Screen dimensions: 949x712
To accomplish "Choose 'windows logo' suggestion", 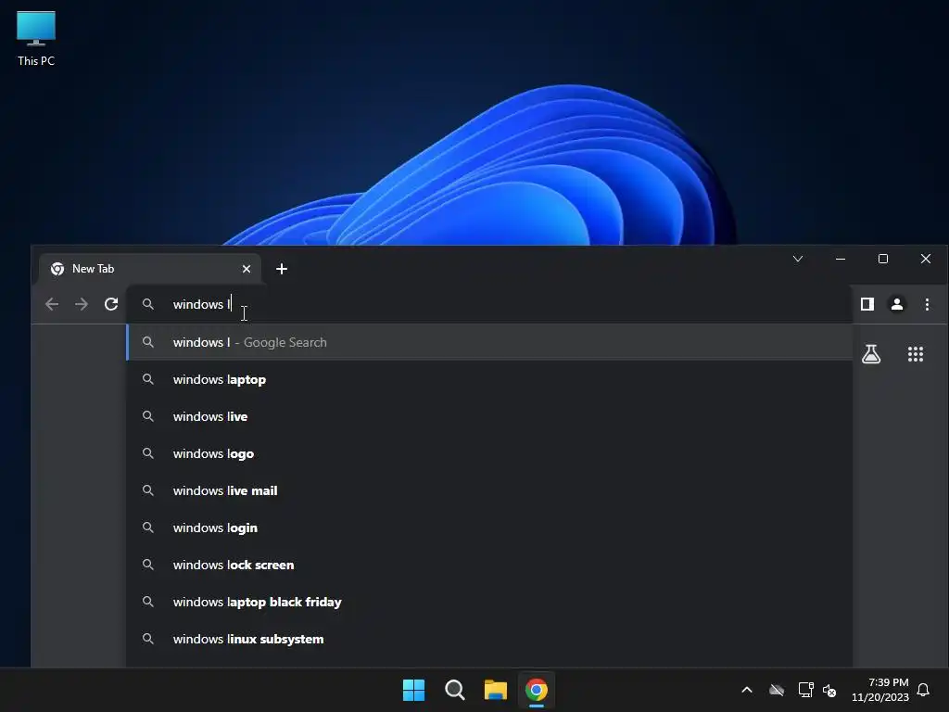I will [x=489, y=453].
